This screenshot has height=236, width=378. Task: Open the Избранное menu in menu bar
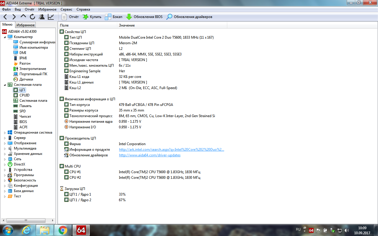tap(47, 9)
